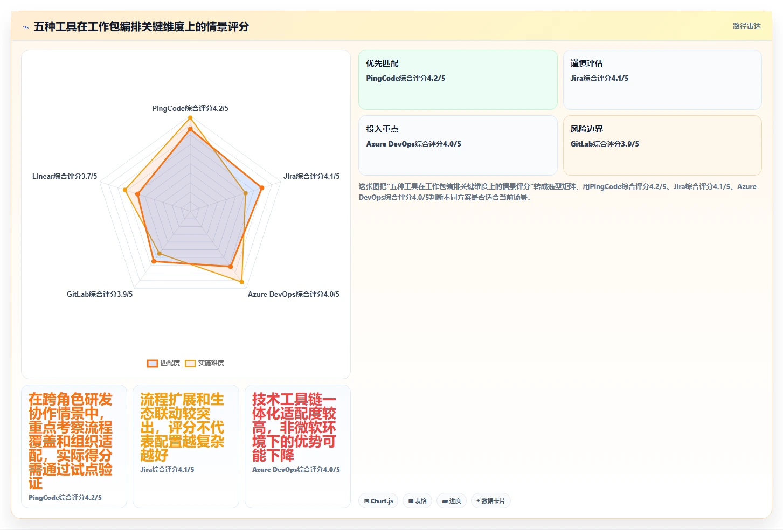Click the yellow data point on Linear axis
Viewport: 783px width, 530px height.
pos(124,190)
